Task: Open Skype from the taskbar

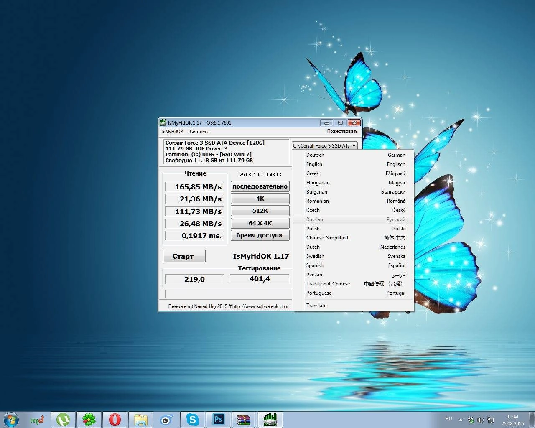Action: click(x=192, y=420)
